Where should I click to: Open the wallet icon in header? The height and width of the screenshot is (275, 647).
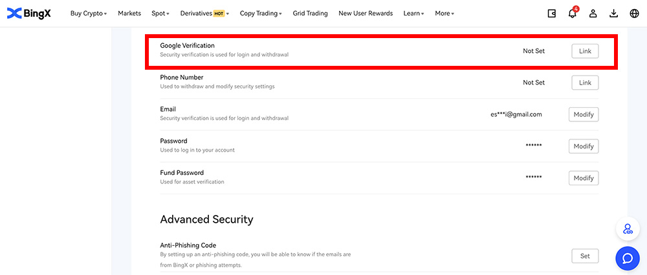(x=552, y=14)
